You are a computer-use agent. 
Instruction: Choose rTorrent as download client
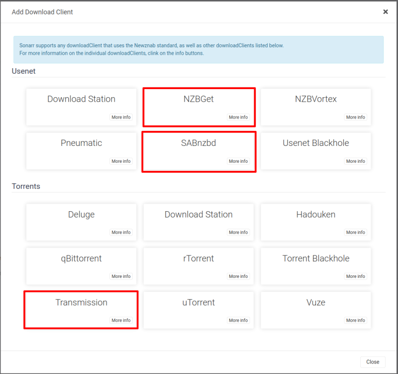tap(199, 266)
